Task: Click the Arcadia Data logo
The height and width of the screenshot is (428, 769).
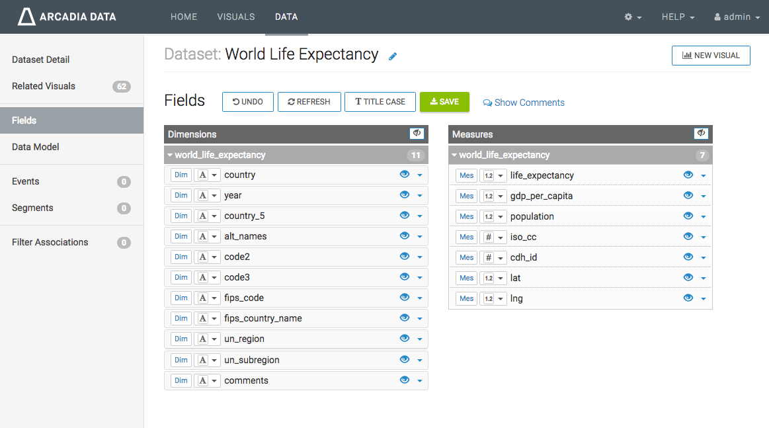Action: [67, 17]
